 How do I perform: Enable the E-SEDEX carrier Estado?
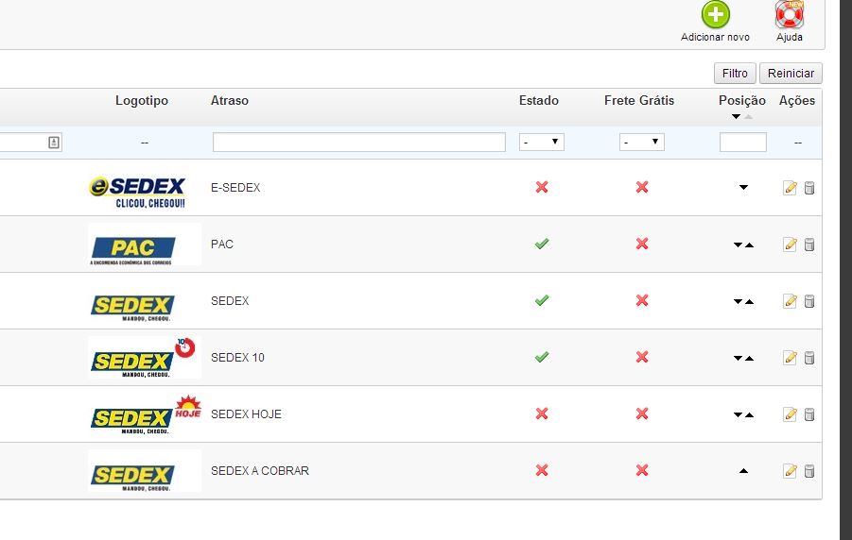point(542,187)
